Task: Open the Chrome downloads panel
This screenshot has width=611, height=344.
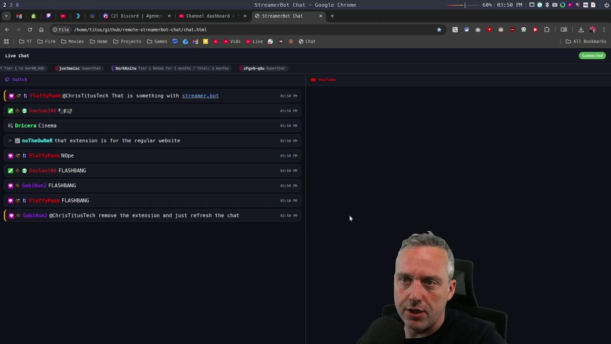Action: coord(581,30)
